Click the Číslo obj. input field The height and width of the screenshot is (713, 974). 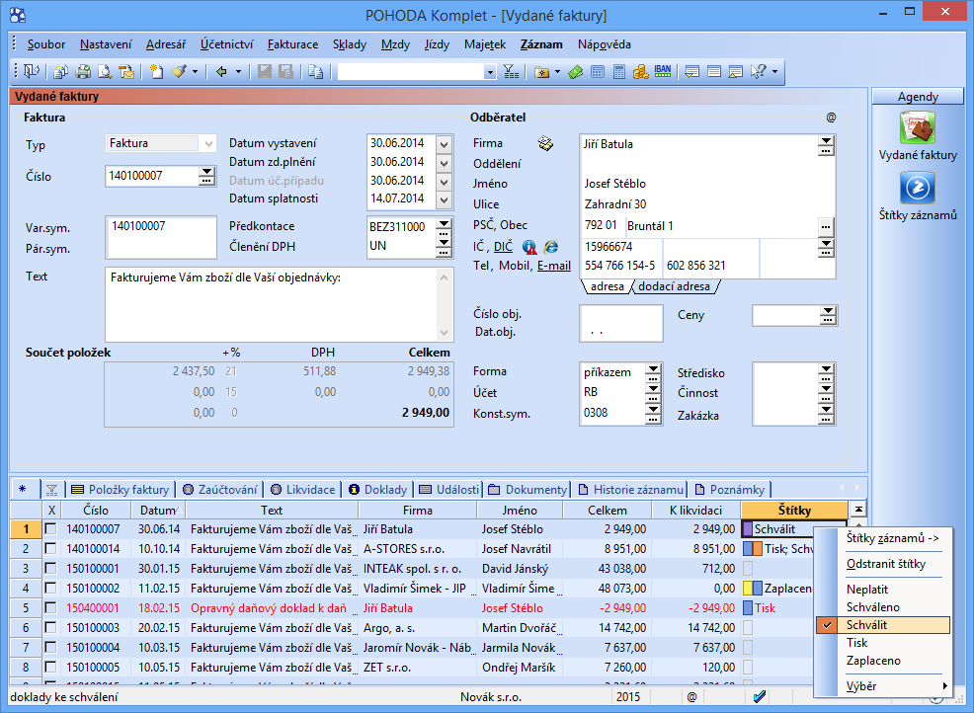[x=621, y=314]
